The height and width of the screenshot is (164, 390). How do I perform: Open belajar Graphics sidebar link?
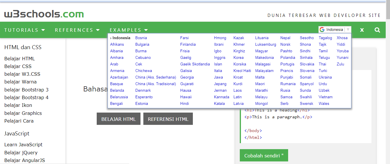[23, 113]
